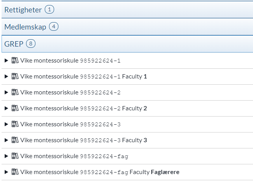This screenshot has height=183, width=253.
Task: Click the Medlemskap count badge showing 4
Action: pyautogui.click(x=54, y=27)
